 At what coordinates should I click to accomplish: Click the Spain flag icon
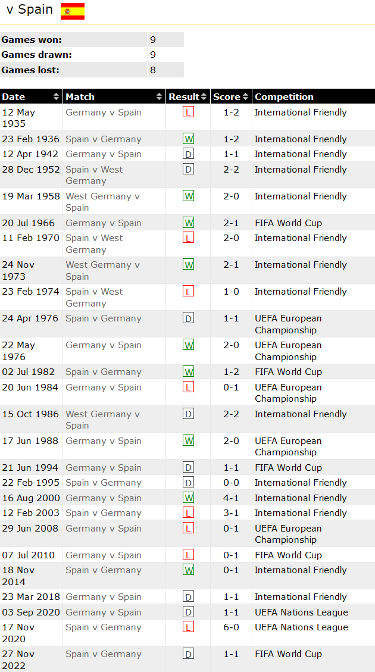point(73,11)
